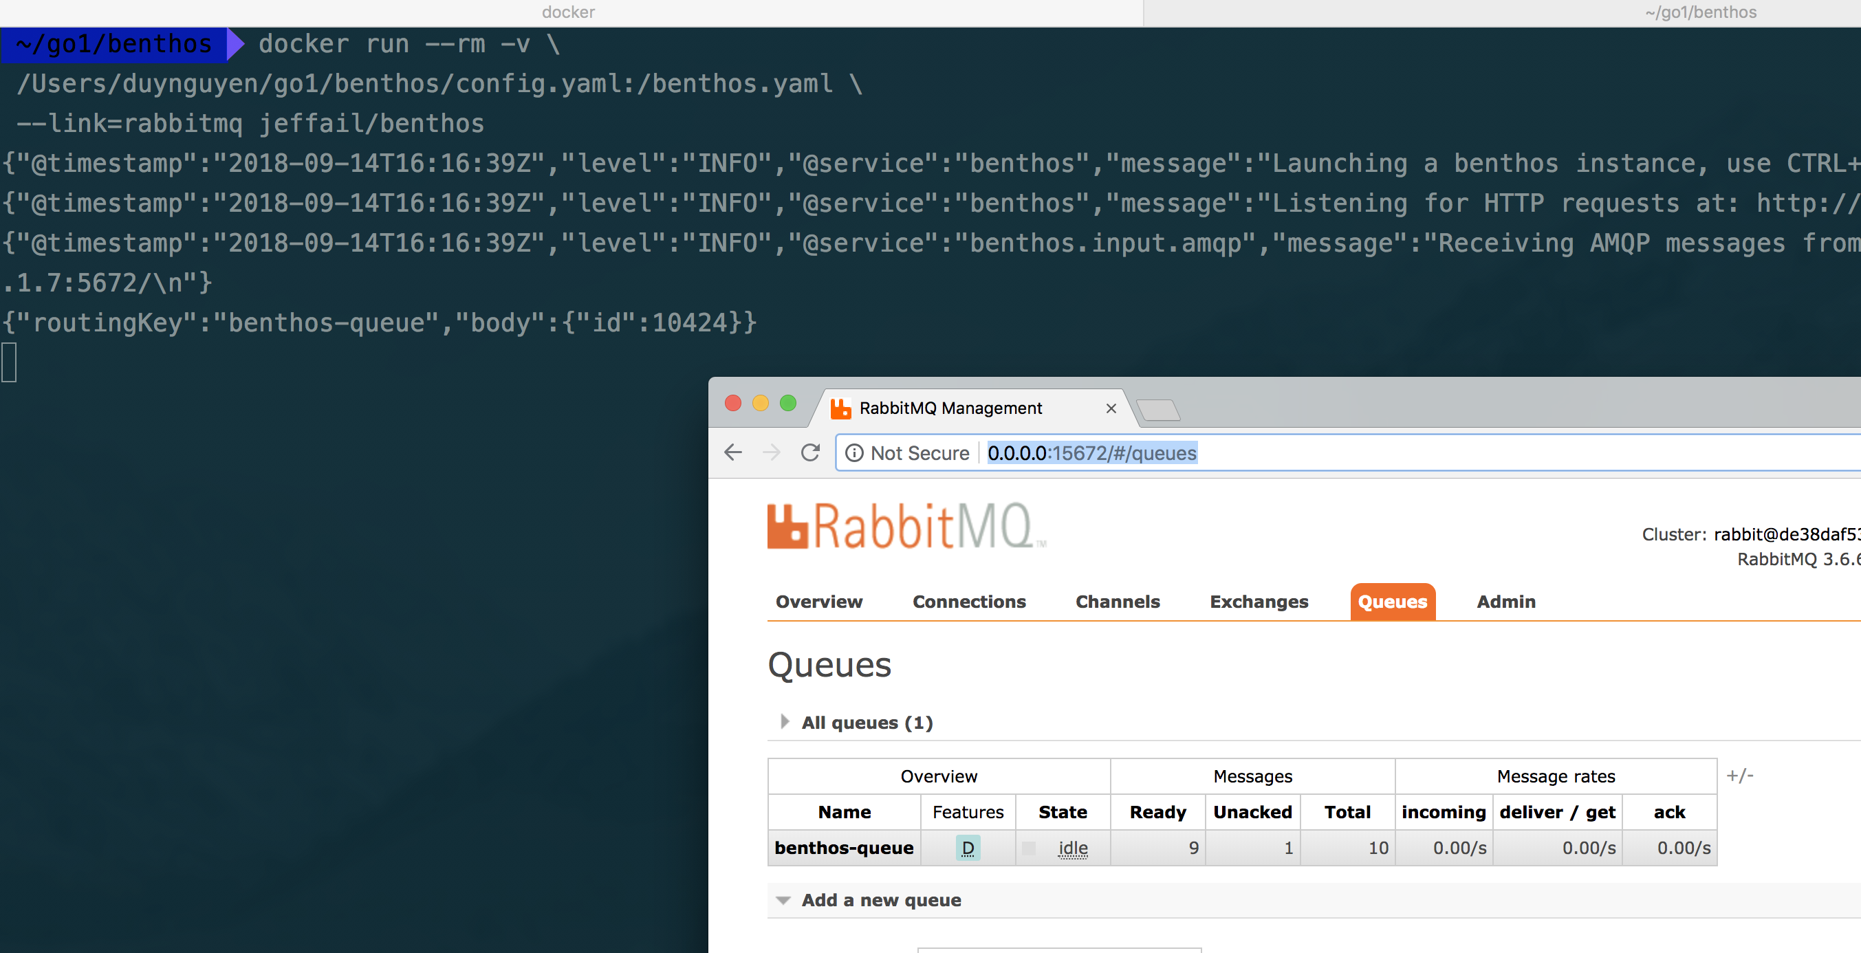Click the browser forward arrow

coord(771,452)
